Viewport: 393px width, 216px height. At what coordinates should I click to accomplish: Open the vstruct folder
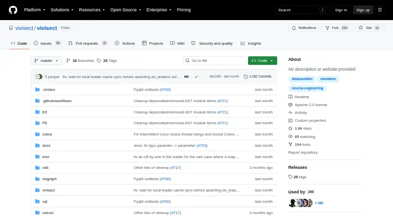click(48, 213)
